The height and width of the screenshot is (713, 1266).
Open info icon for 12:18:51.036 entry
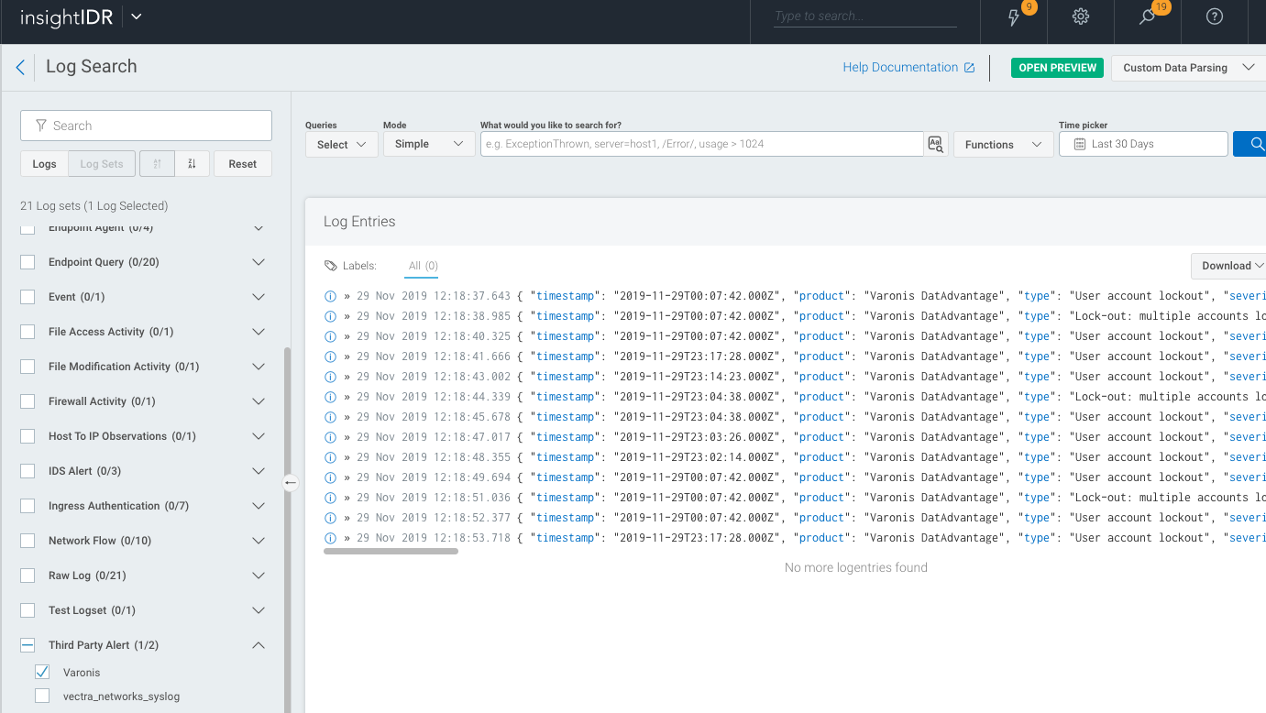point(331,498)
